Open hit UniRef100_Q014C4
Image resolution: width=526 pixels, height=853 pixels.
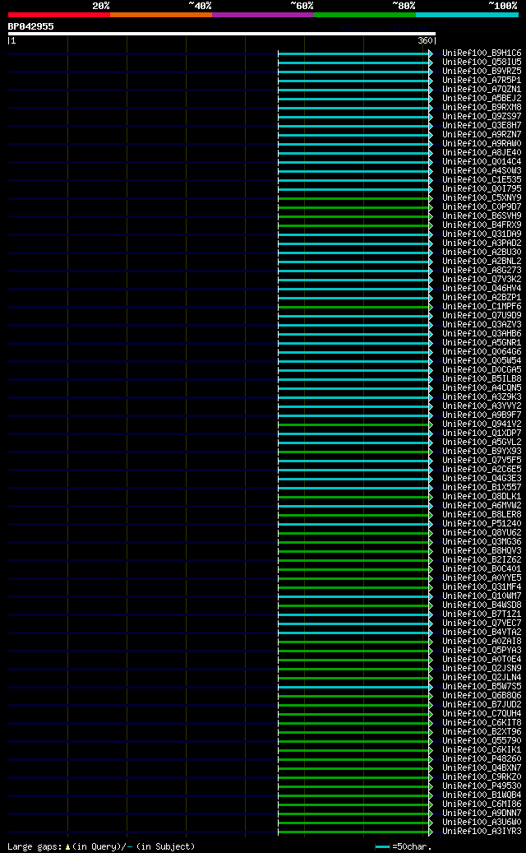point(482,162)
